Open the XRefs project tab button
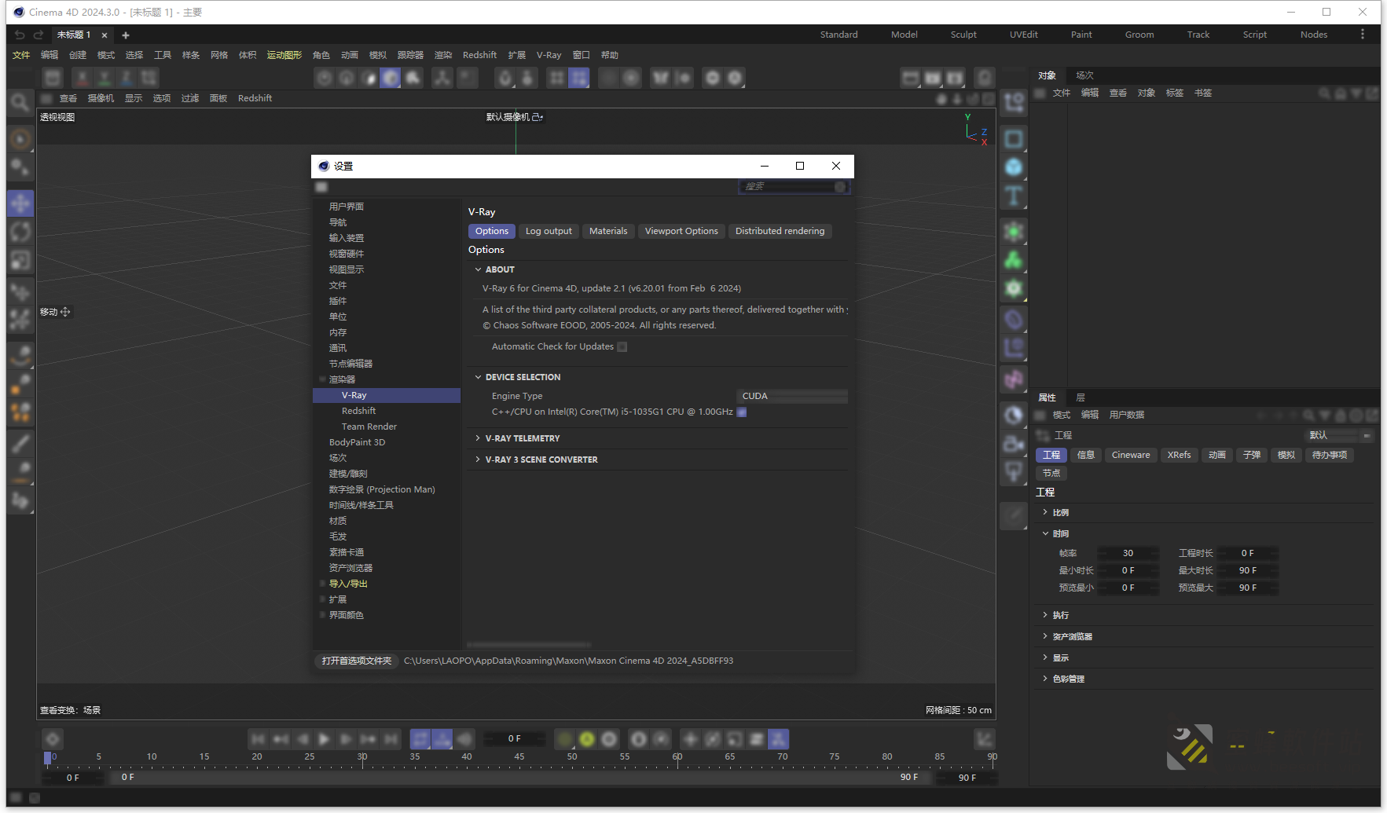 (1179, 455)
